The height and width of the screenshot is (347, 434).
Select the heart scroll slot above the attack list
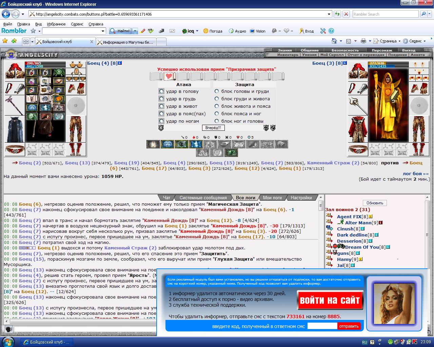[x=170, y=77]
